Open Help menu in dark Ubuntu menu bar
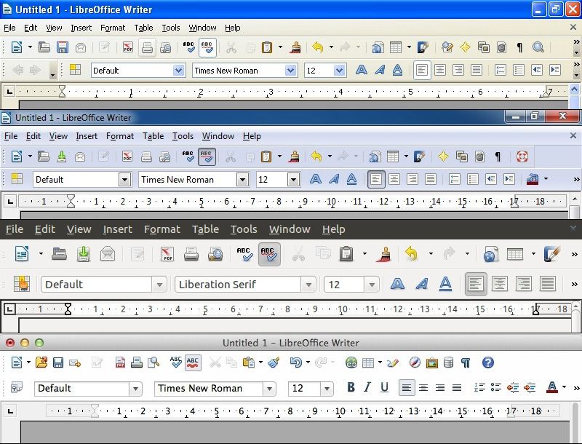The width and height of the screenshot is (582, 444). click(333, 229)
